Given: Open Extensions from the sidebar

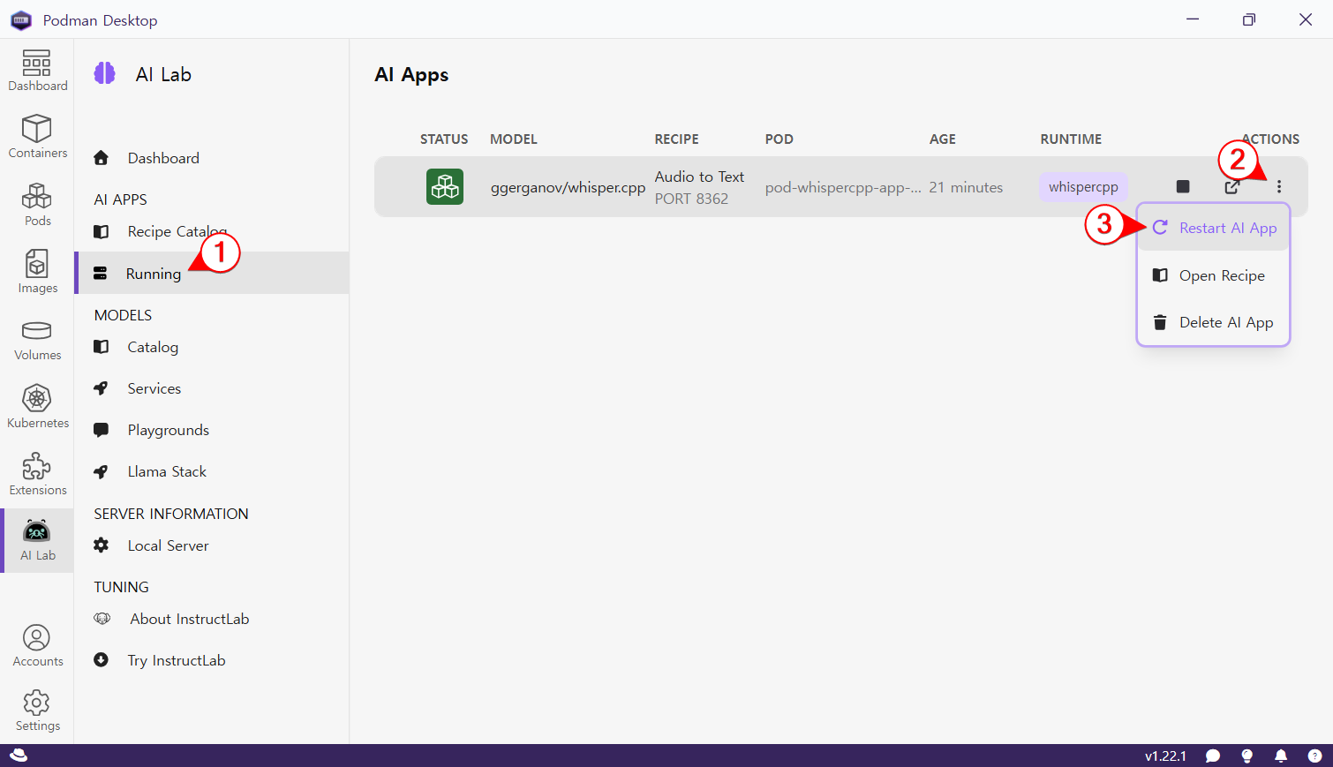Looking at the screenshot, I should (x=37, y=475).
